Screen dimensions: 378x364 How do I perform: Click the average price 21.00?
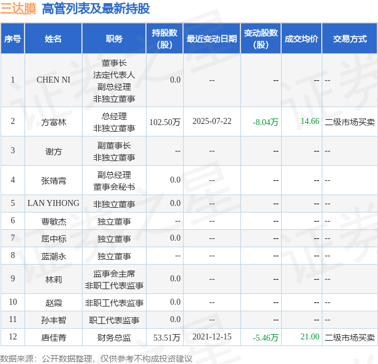(x=310, y=336)
